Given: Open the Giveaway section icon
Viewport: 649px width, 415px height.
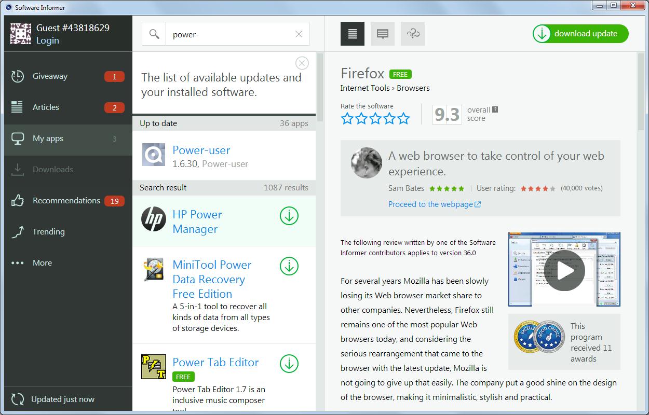Looking at the screenshot, I should pos(18,76).
